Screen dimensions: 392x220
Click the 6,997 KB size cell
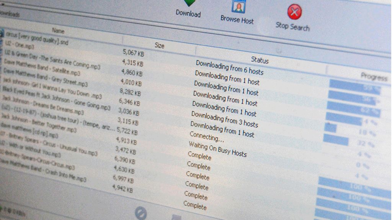point(123,179)
